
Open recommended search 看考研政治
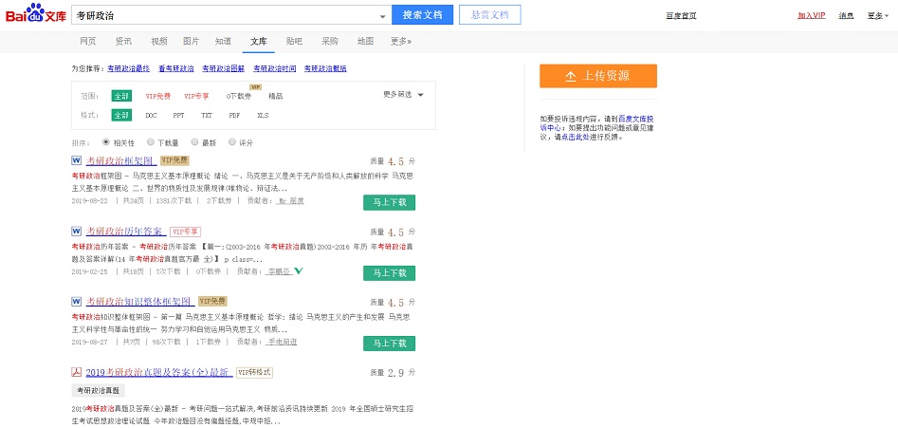176,68
